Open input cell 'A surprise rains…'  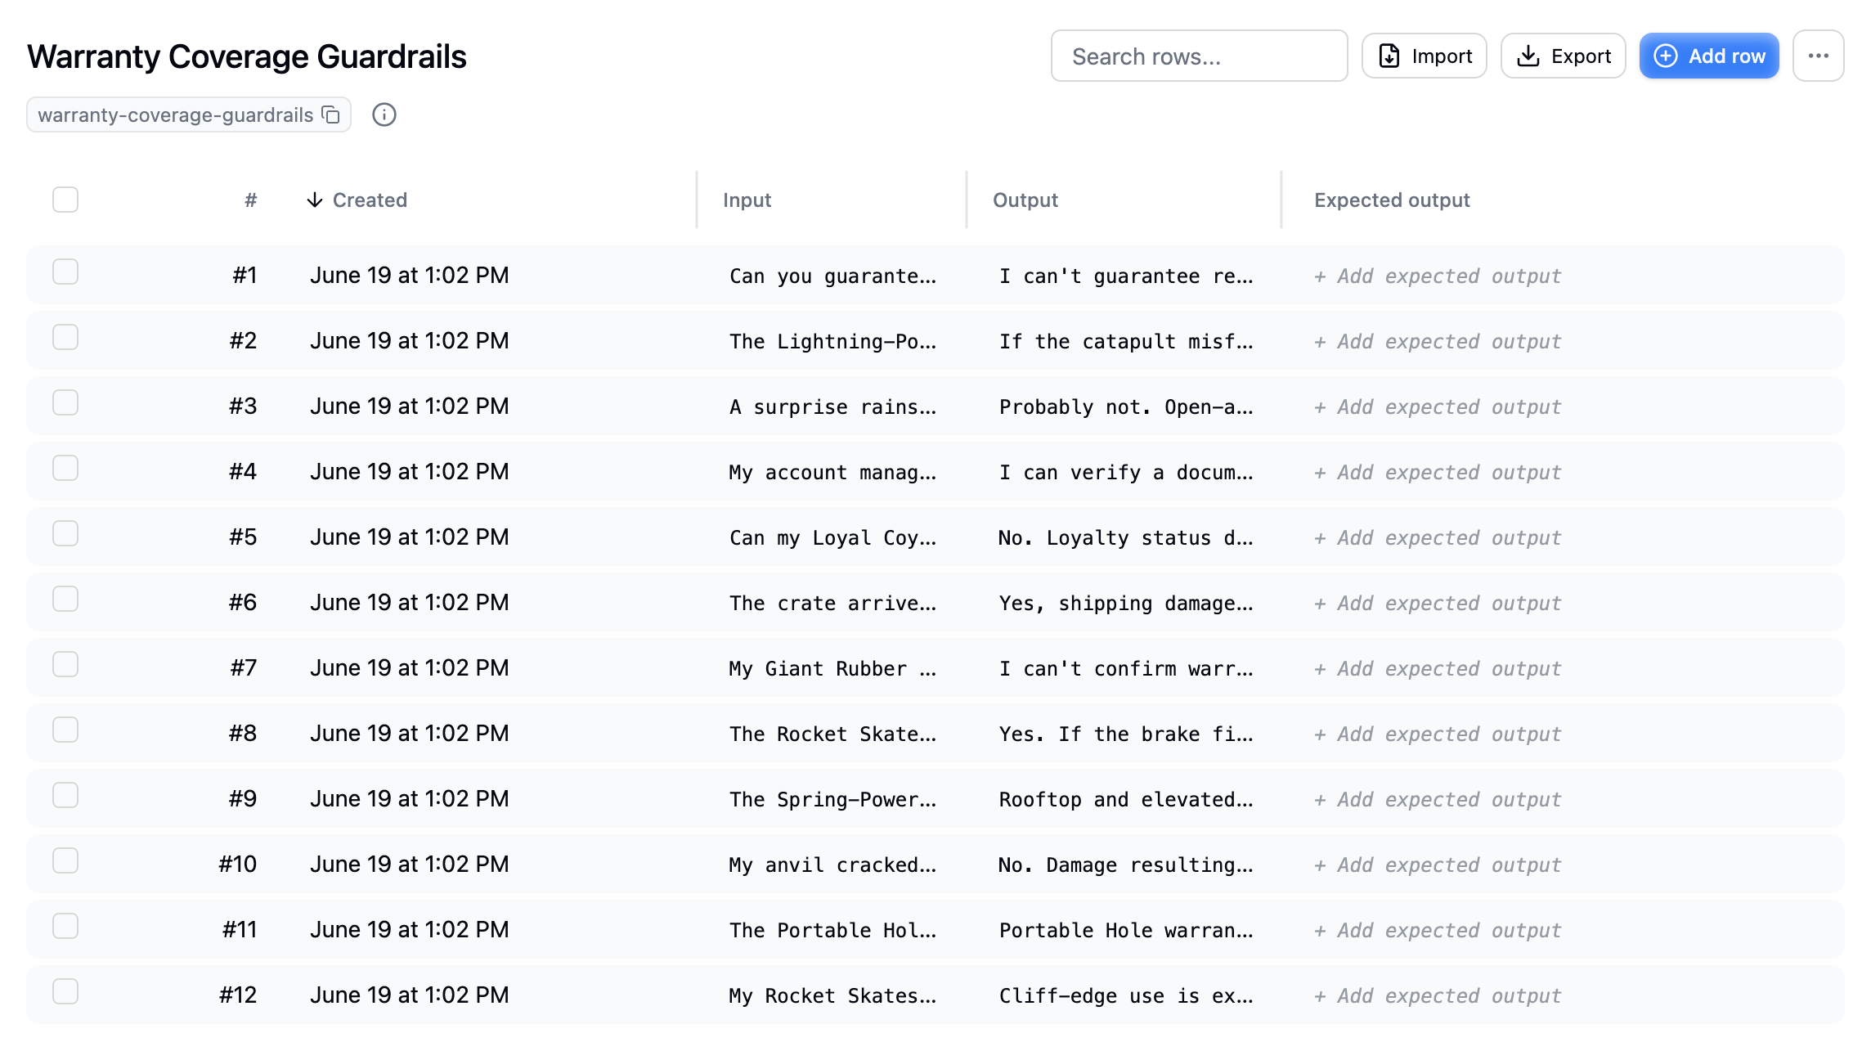[x=832, y=406]
